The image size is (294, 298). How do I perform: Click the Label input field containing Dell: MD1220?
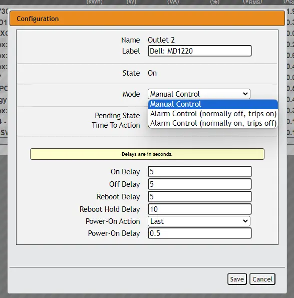point(199,51)
